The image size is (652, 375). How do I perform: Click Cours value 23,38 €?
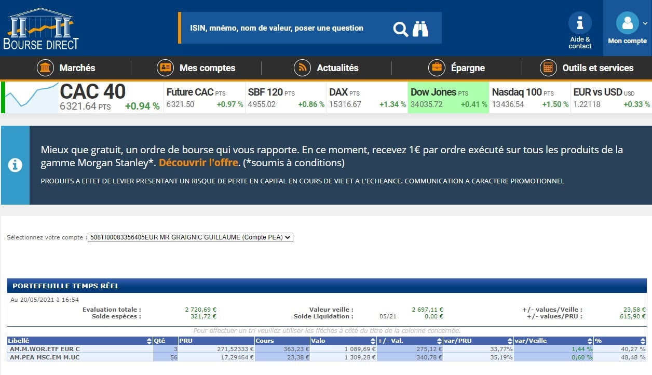click(297, 357)
